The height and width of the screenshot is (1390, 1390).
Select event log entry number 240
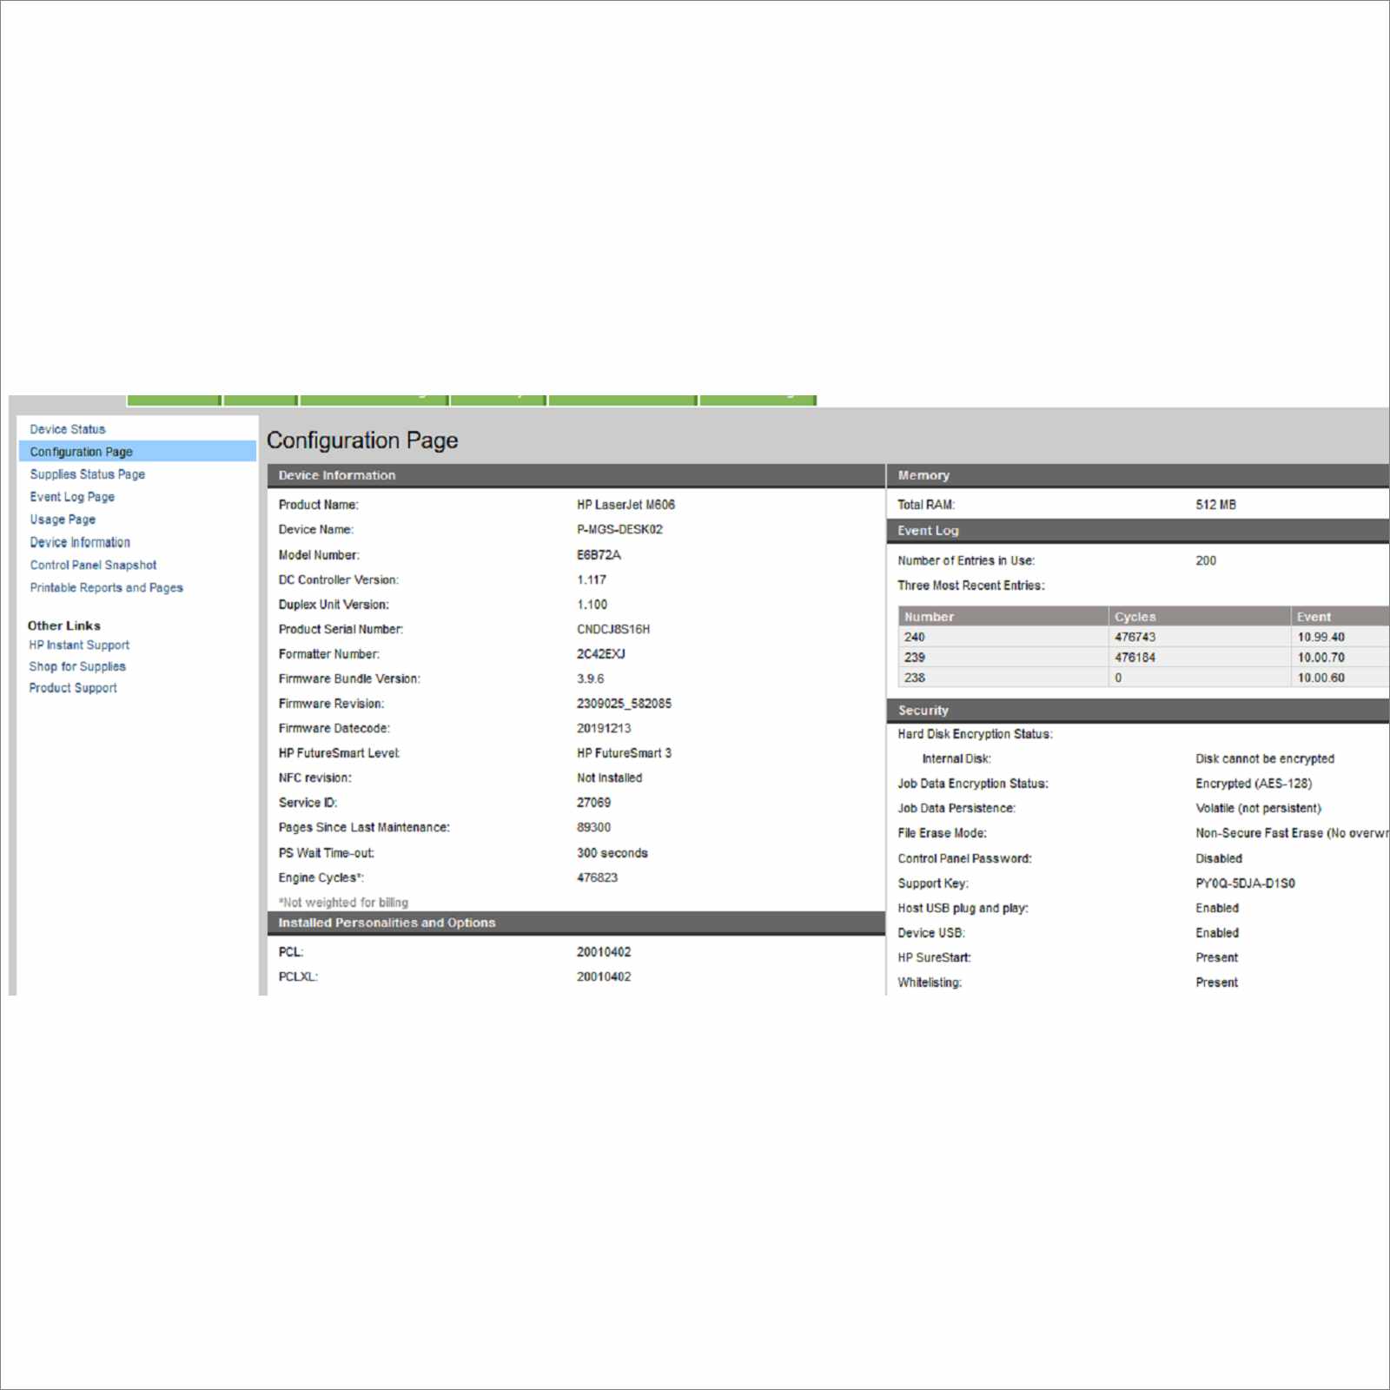click(x=914, y=637)
